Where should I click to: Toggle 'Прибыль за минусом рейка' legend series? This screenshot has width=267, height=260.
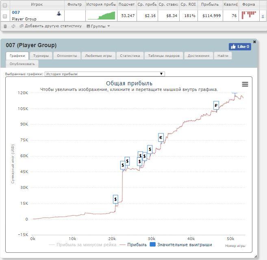(x=82, y=245)
